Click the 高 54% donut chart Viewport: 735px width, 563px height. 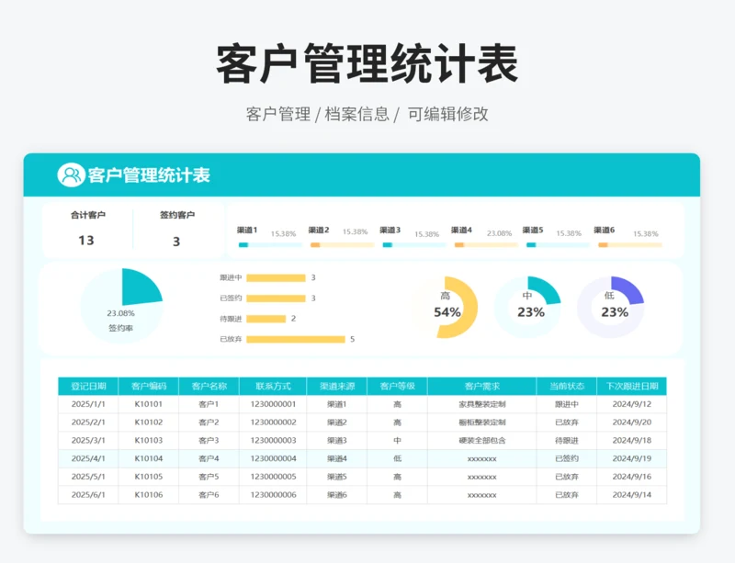[x=446, y=308]
